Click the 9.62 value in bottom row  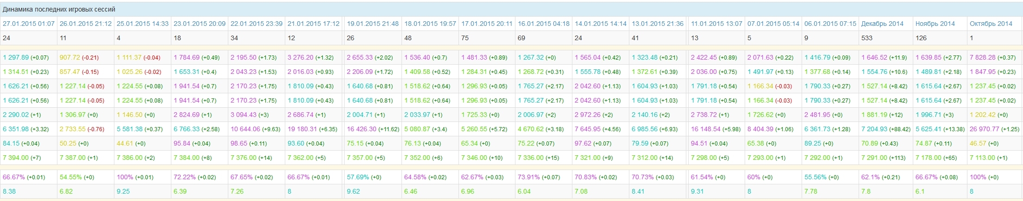(353, 191)
